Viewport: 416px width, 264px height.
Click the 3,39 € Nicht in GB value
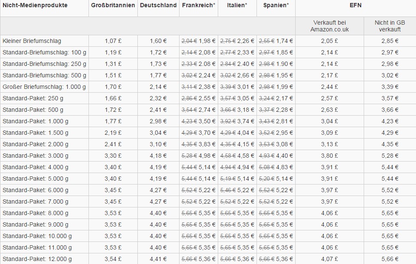(x=390, y=87)
